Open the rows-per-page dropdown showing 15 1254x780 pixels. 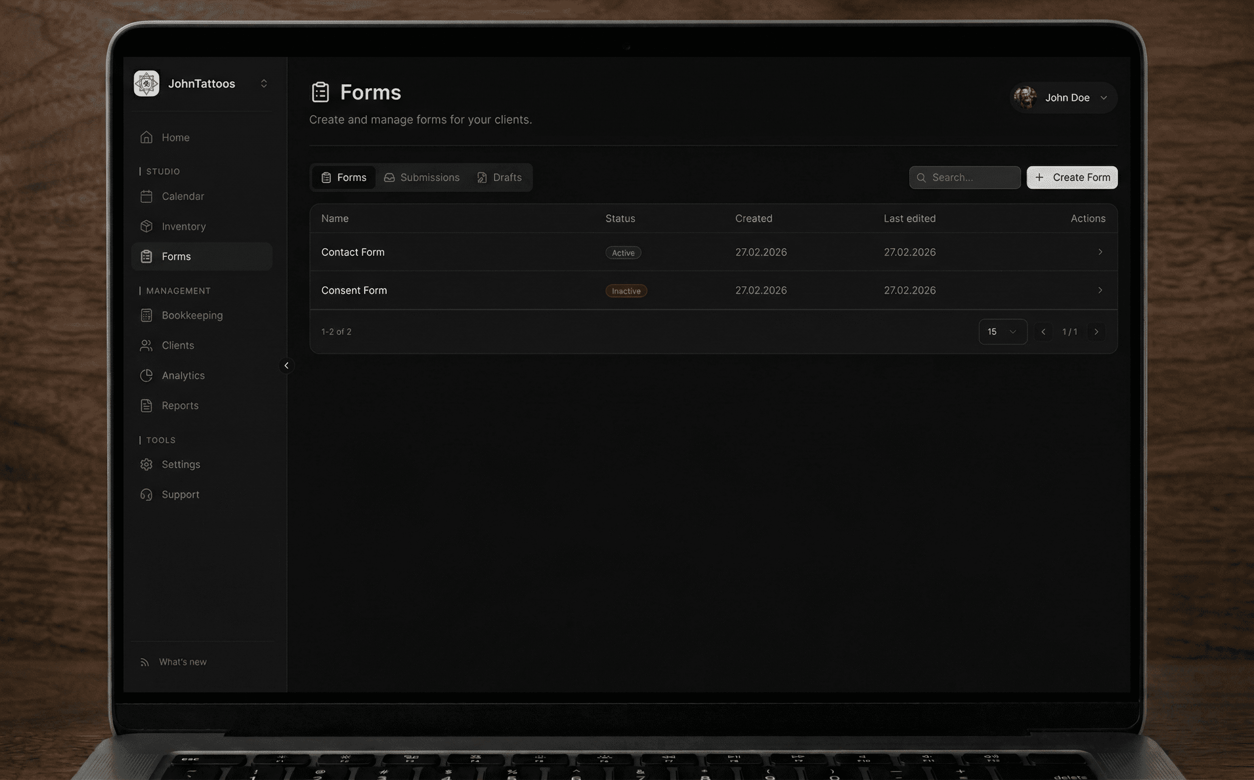click(1002, 332)
